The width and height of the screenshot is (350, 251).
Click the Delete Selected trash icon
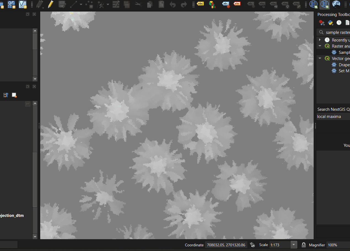tap(127, 4)
